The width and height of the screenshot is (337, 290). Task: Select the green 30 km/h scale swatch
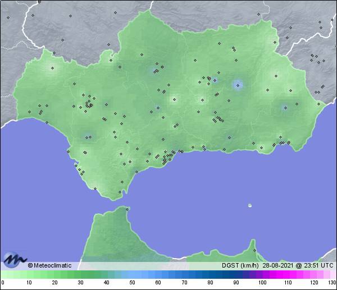pyautogui.click(x=80, y=274)
